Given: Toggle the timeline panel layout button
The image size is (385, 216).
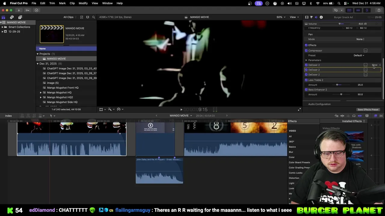Looking at the screenshot, I should pyautogui.click(x=358, y=10).
